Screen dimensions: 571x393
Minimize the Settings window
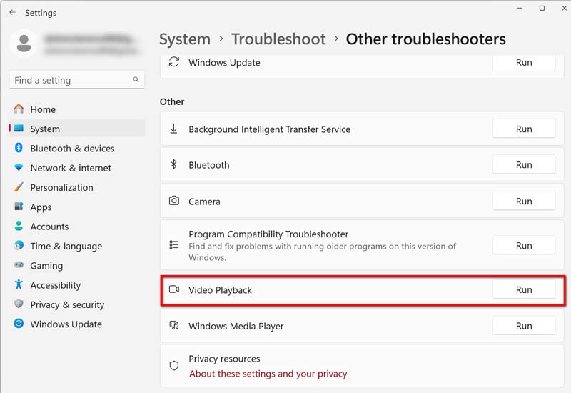(x=520, y=8)
